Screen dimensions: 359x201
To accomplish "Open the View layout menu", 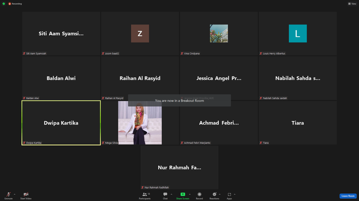I will tap(352, 4).
